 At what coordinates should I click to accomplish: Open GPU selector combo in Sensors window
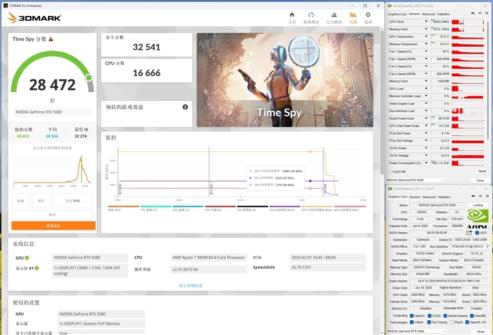[416, 180]
